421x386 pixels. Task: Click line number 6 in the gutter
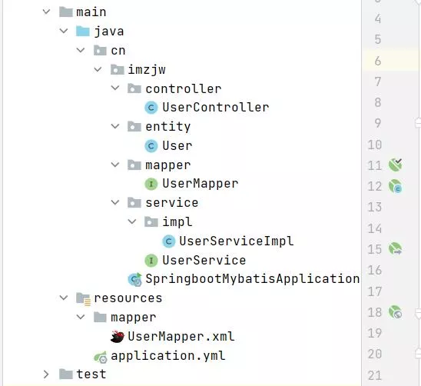(378, 61)
